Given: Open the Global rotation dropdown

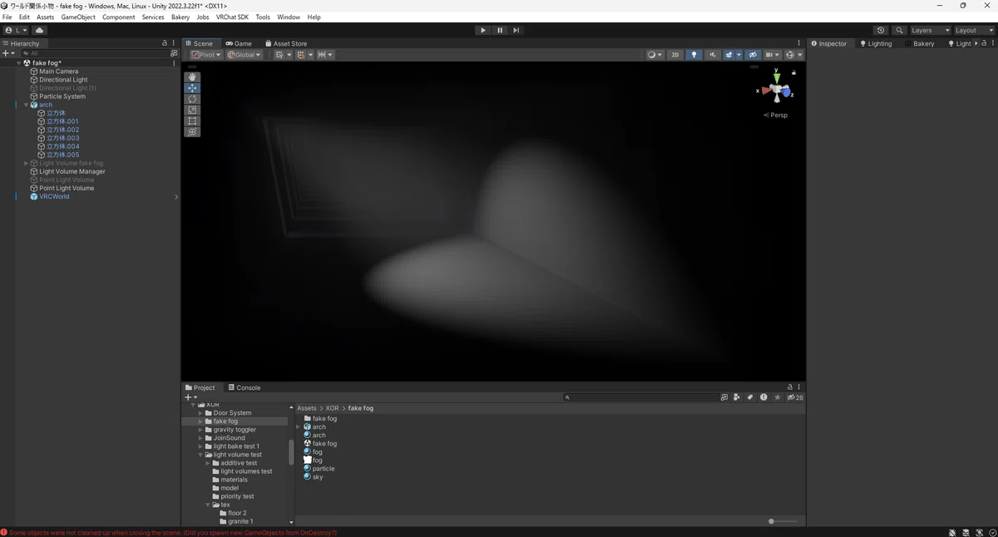Looking at the screenshot, I should coord(245,55).
